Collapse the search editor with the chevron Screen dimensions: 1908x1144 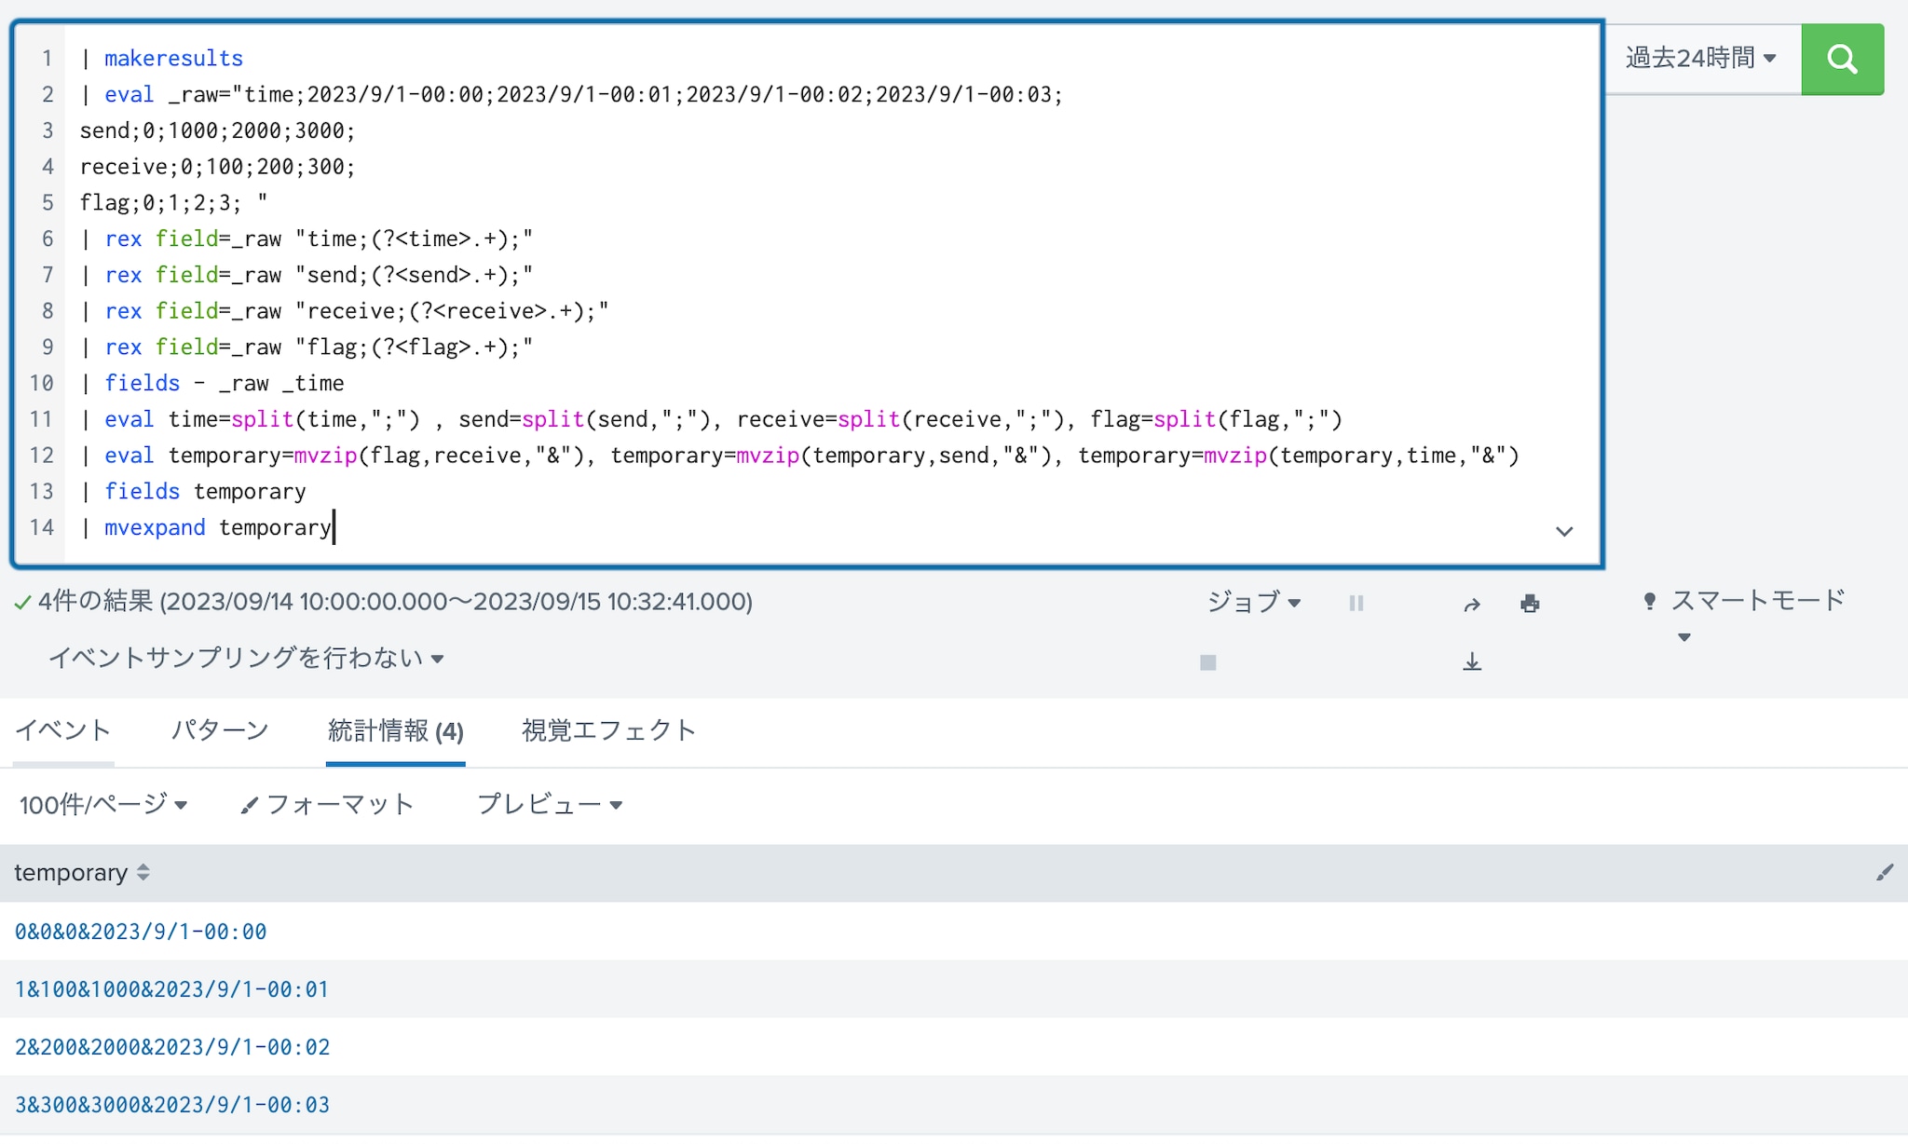click(x=1564, y=531)
